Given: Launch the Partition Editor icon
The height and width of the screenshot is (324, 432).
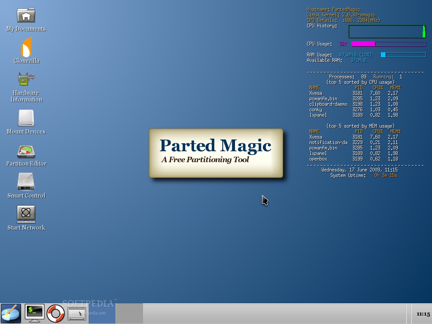Looking at the screenshot, I should [x=26, y=152].
